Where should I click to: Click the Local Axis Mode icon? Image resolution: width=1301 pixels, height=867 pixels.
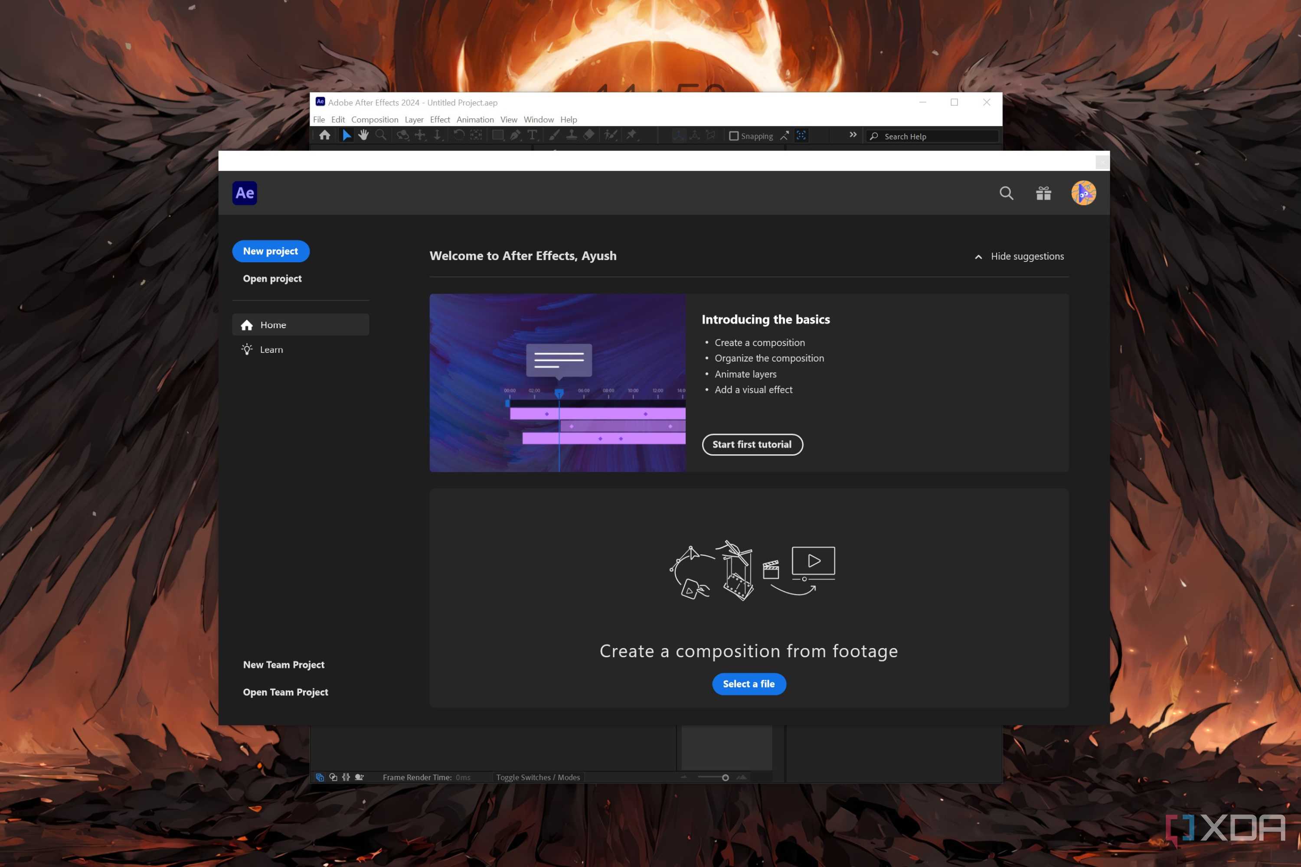coord(679,135)
